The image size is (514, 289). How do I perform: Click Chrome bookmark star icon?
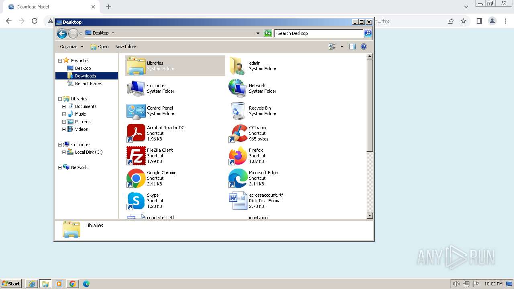tap(463, 21)
